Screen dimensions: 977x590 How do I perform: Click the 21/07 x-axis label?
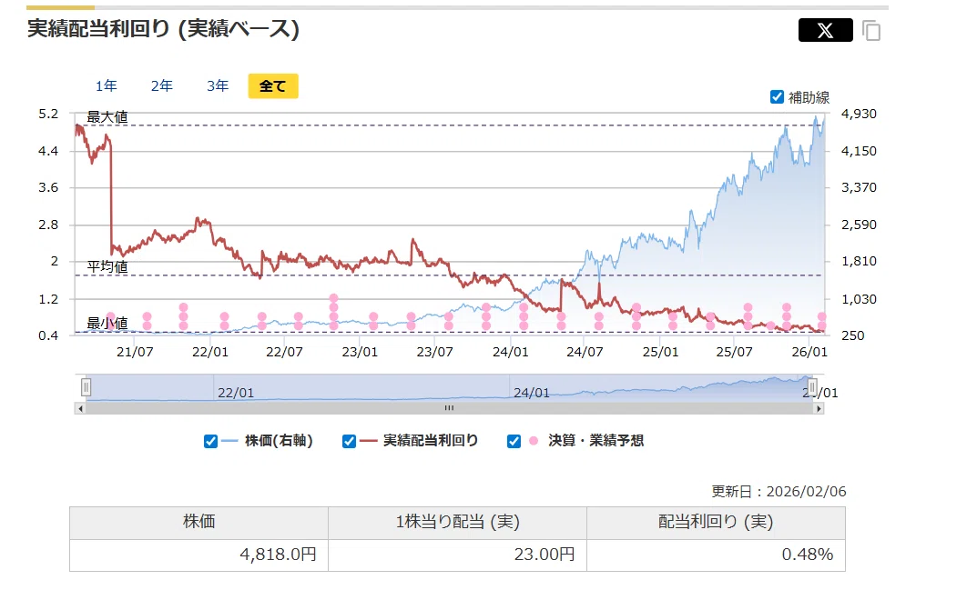[x=135, y=352]
